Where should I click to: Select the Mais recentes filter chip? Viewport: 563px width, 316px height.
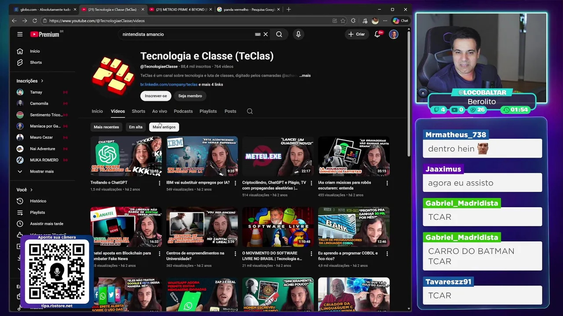[106, 127]
